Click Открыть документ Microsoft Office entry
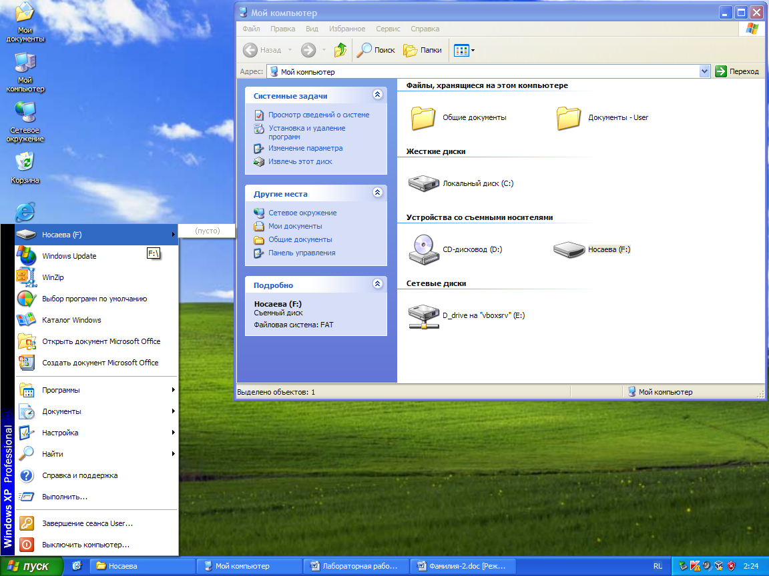769x576 pixels. coord(97,341)
